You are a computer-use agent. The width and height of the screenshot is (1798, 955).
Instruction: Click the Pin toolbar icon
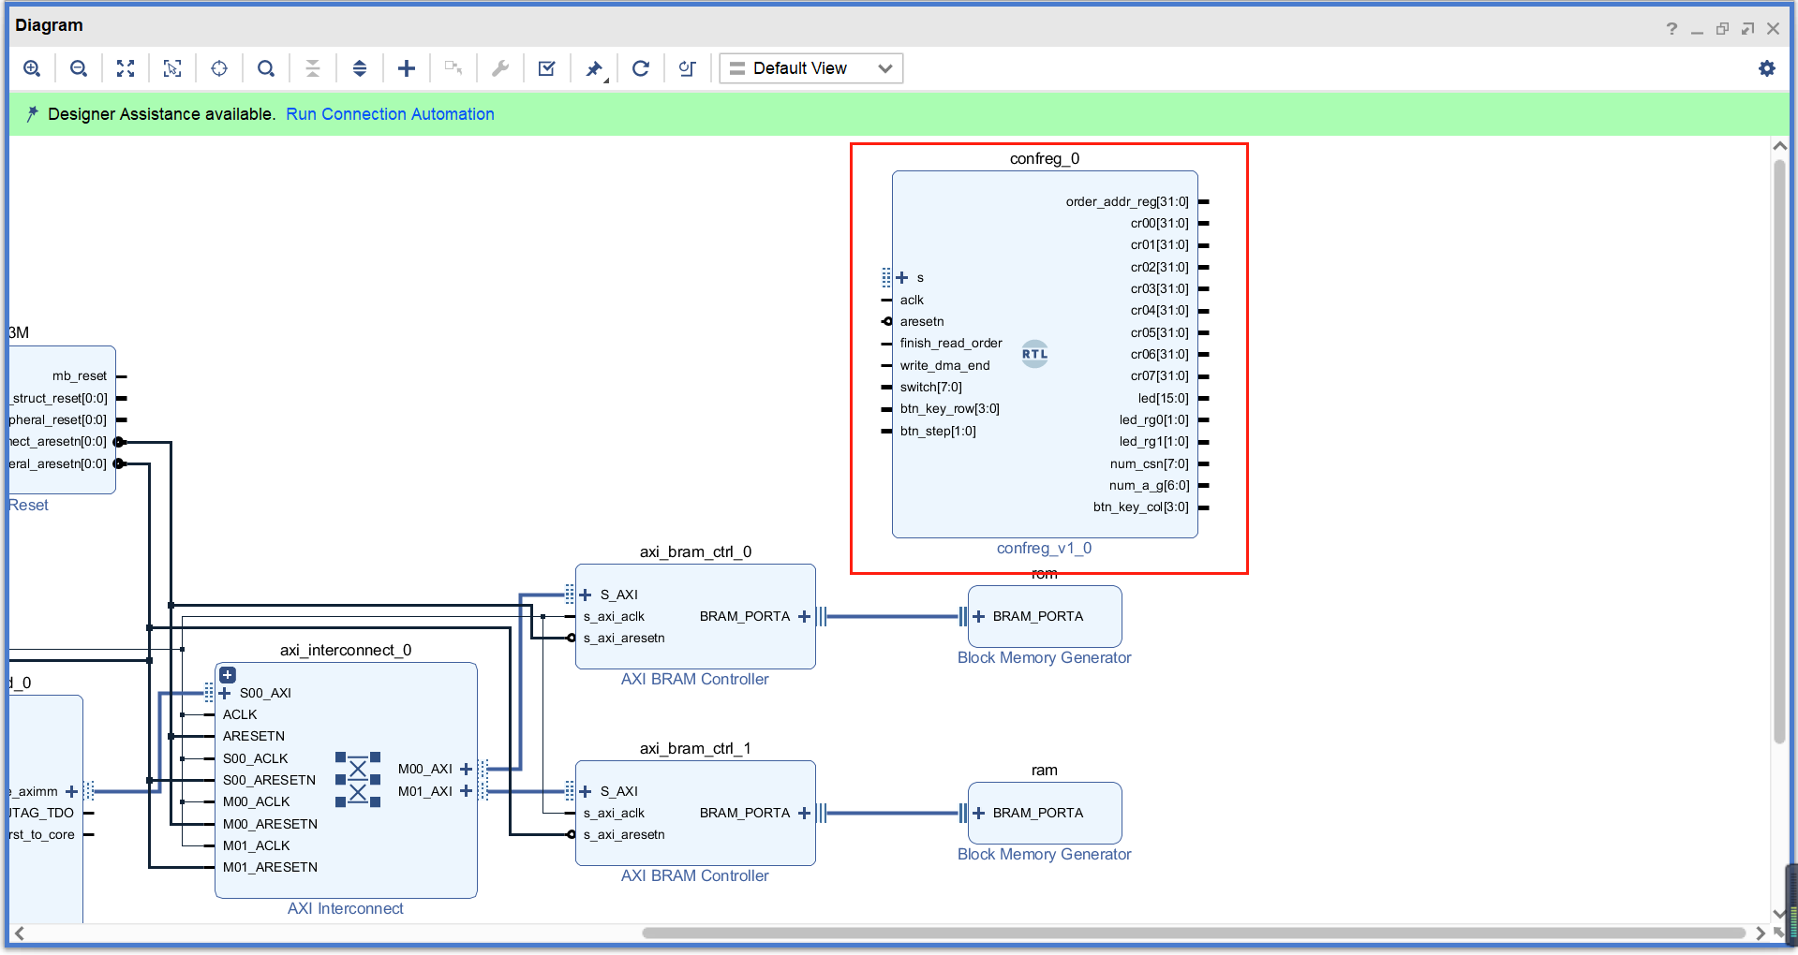click(x=594, y=68)
